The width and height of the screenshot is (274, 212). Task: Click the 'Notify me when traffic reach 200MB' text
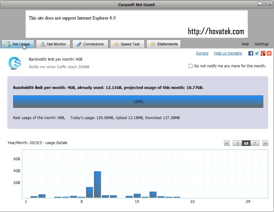coord(59,67)
